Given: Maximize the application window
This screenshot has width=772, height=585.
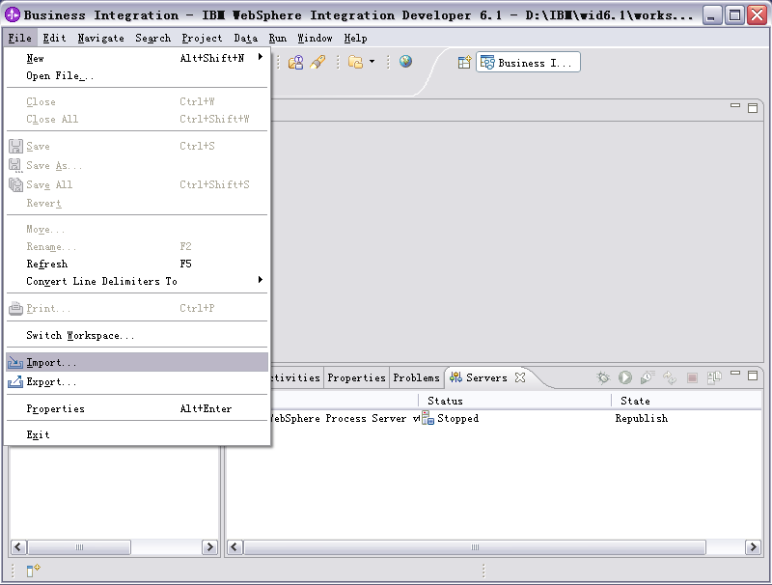Looking at the screenshot, I should point(734,15).
